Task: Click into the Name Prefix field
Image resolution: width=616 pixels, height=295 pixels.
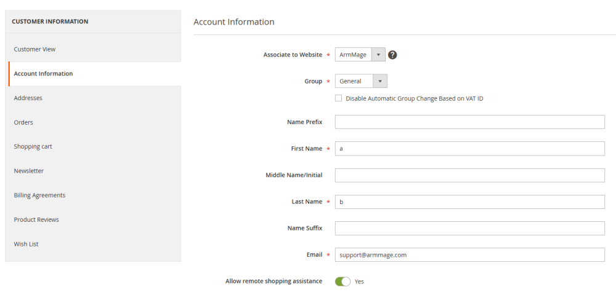Action: pos(469,122)
